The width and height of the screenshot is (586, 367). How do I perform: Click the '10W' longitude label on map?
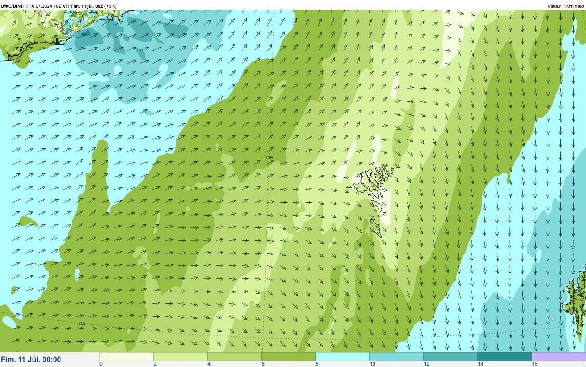270,157
